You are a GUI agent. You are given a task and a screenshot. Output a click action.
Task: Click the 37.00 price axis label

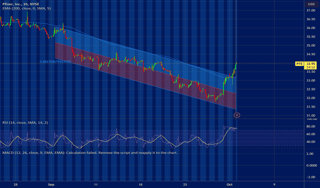[x=311, y=10]
